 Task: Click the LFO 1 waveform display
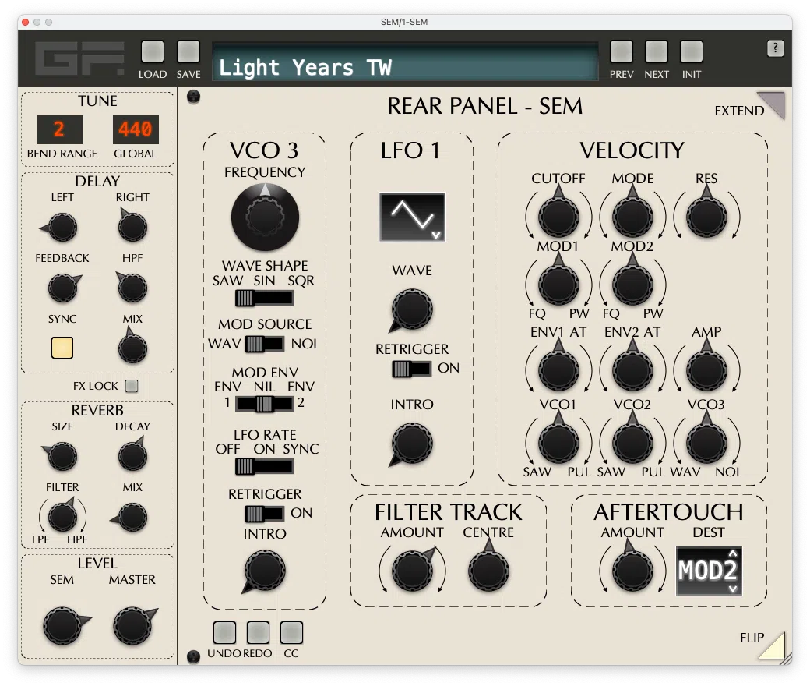click(411, 216)
